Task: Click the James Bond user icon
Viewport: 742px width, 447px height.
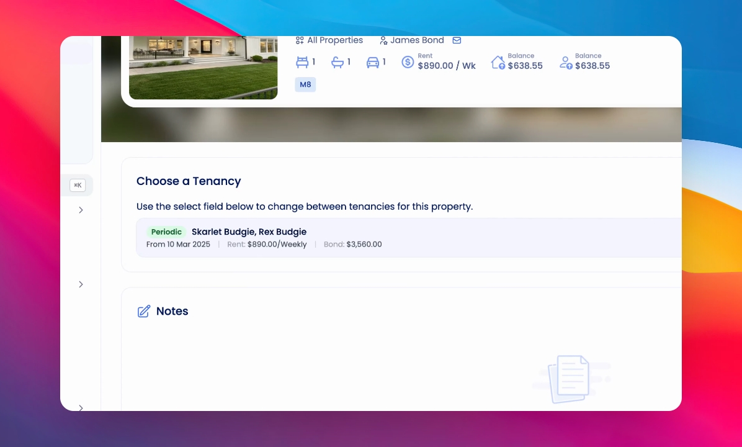Action: [384, 41]
